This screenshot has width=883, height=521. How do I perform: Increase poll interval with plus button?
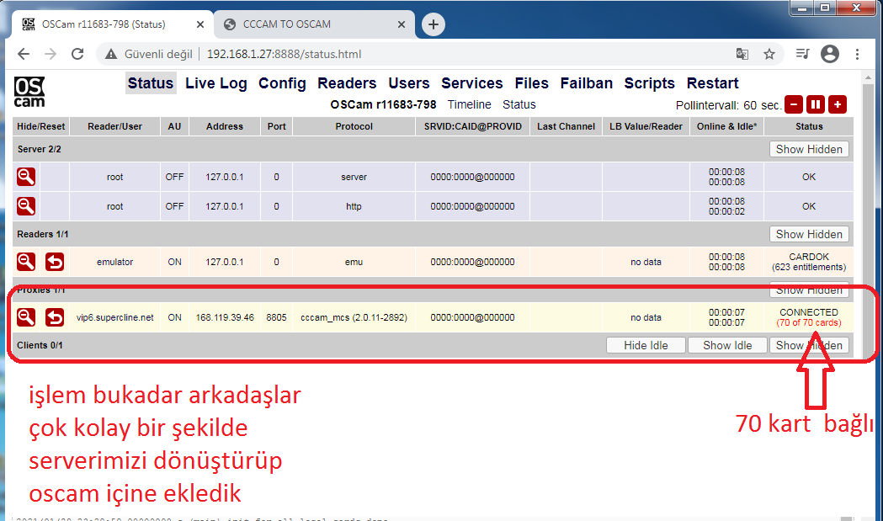[838, 104]
